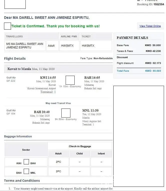The width and height of the screenshot is (166, 191).
Task: Click the flight icon above 1h 10m - Economy
Action: point(70,80)
